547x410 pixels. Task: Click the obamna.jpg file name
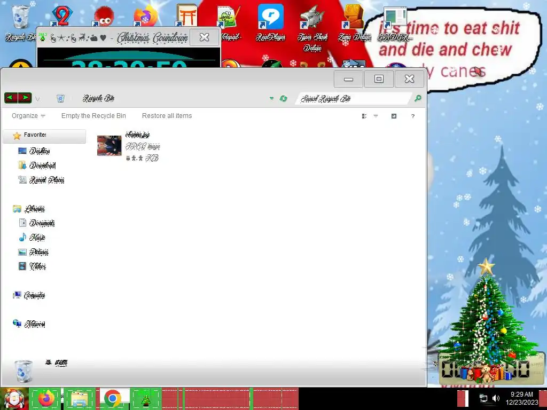point(137,135)
